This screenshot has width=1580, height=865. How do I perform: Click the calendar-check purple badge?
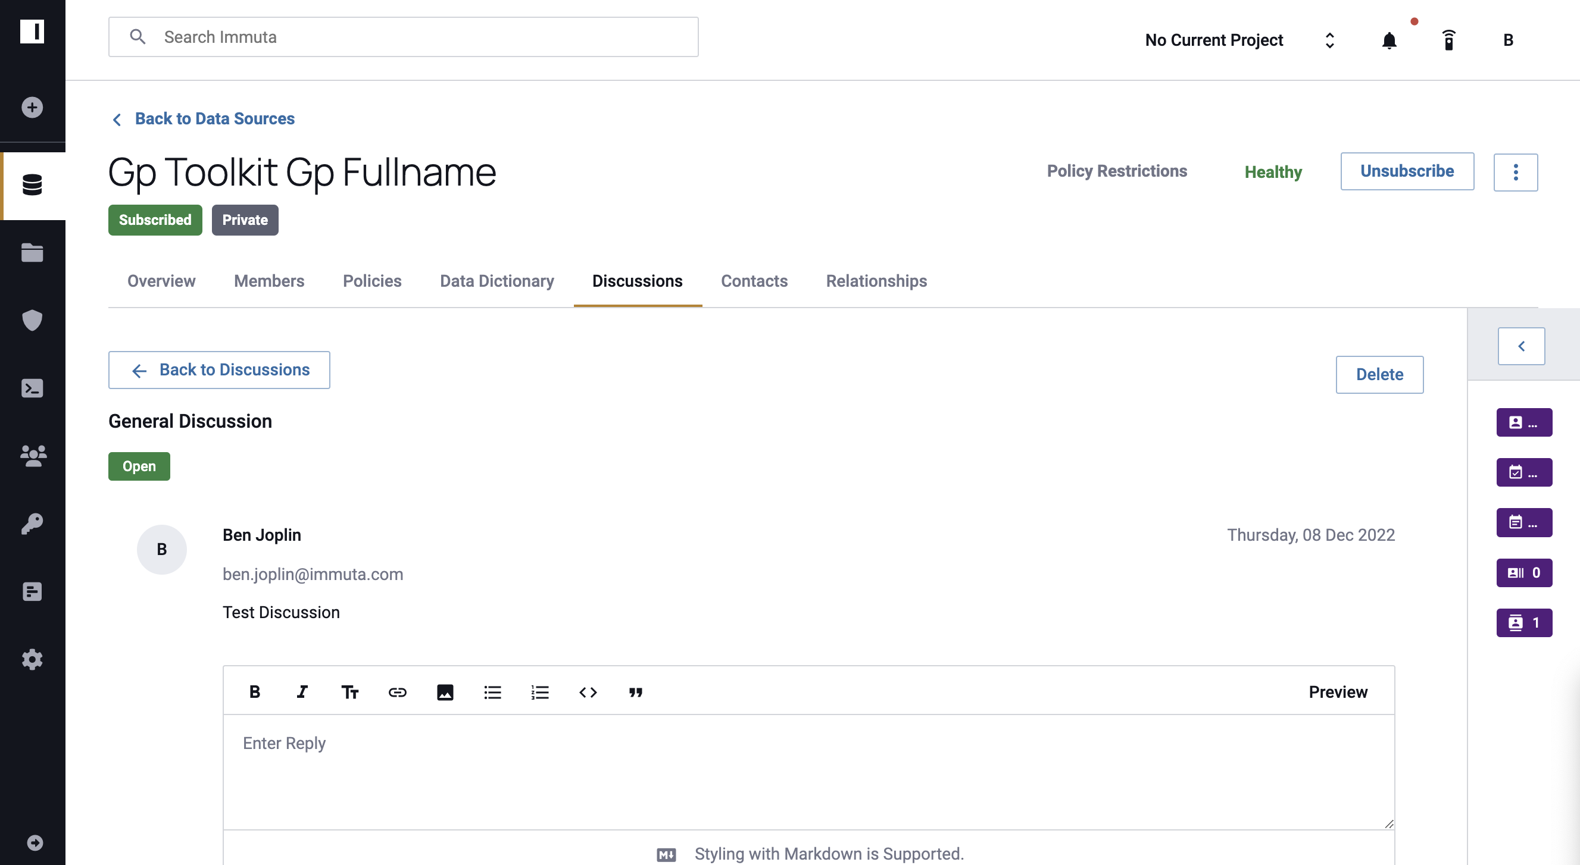pos(1524,472)
